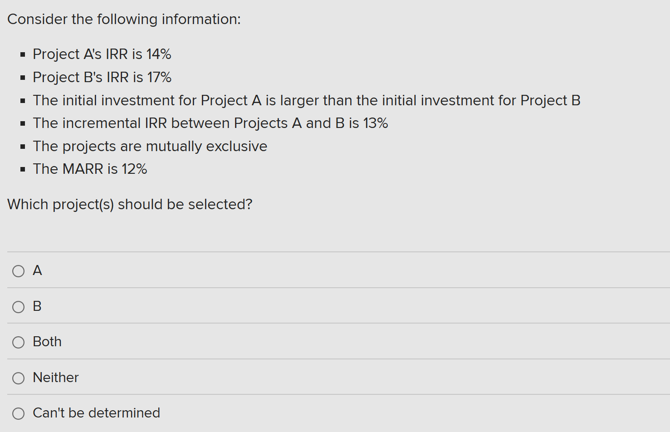670x432 pixels.
Task: Click the 'Can't be determined' answer text
Action: tap(96, 413)
